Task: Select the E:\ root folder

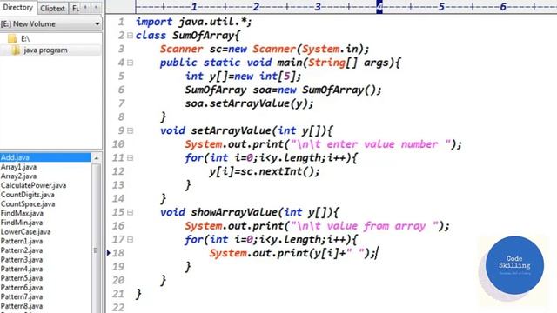Action: tap(25, 38)
